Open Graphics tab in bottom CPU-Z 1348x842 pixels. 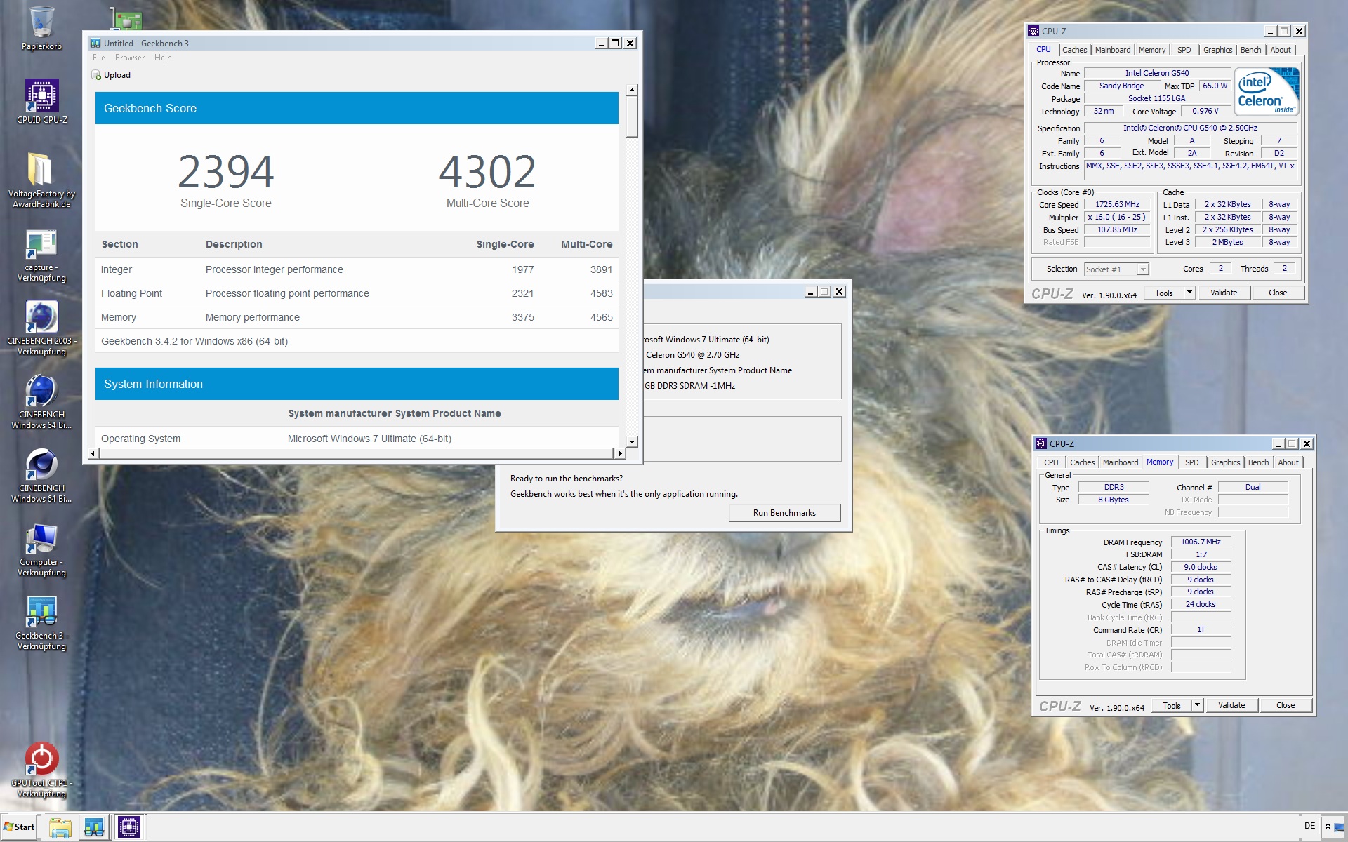point(1225,462)
